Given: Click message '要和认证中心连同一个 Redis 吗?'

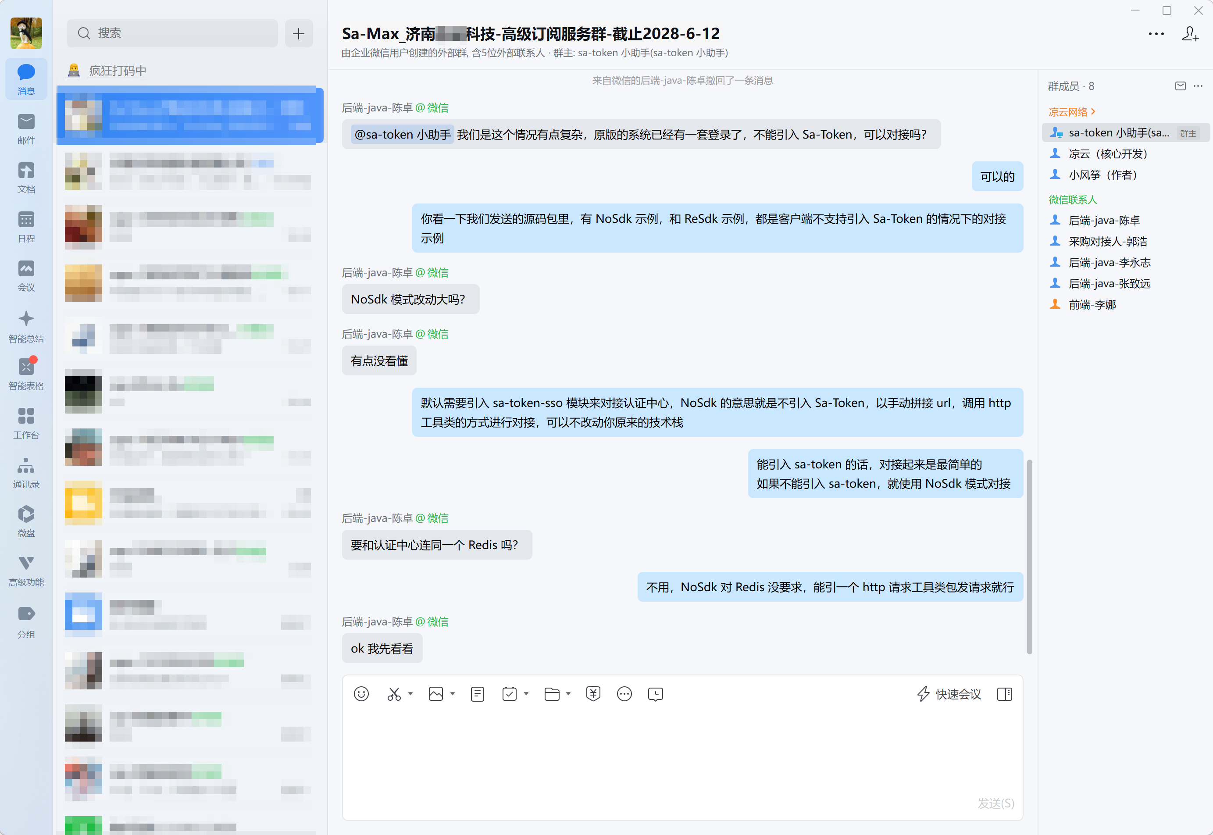Looking at the screenshot, I should (x=437, y=545).
